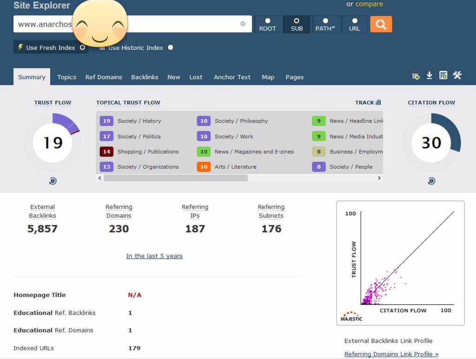The image size is (476, 359).
Task: Click the bar chart icon beside TRACK
Action: [x=378, y=102]
